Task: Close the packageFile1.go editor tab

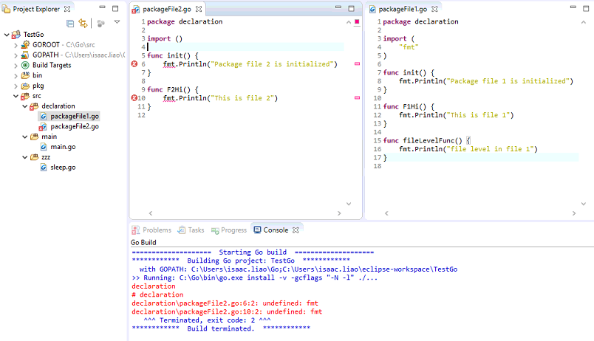Action: click(434, 9)
